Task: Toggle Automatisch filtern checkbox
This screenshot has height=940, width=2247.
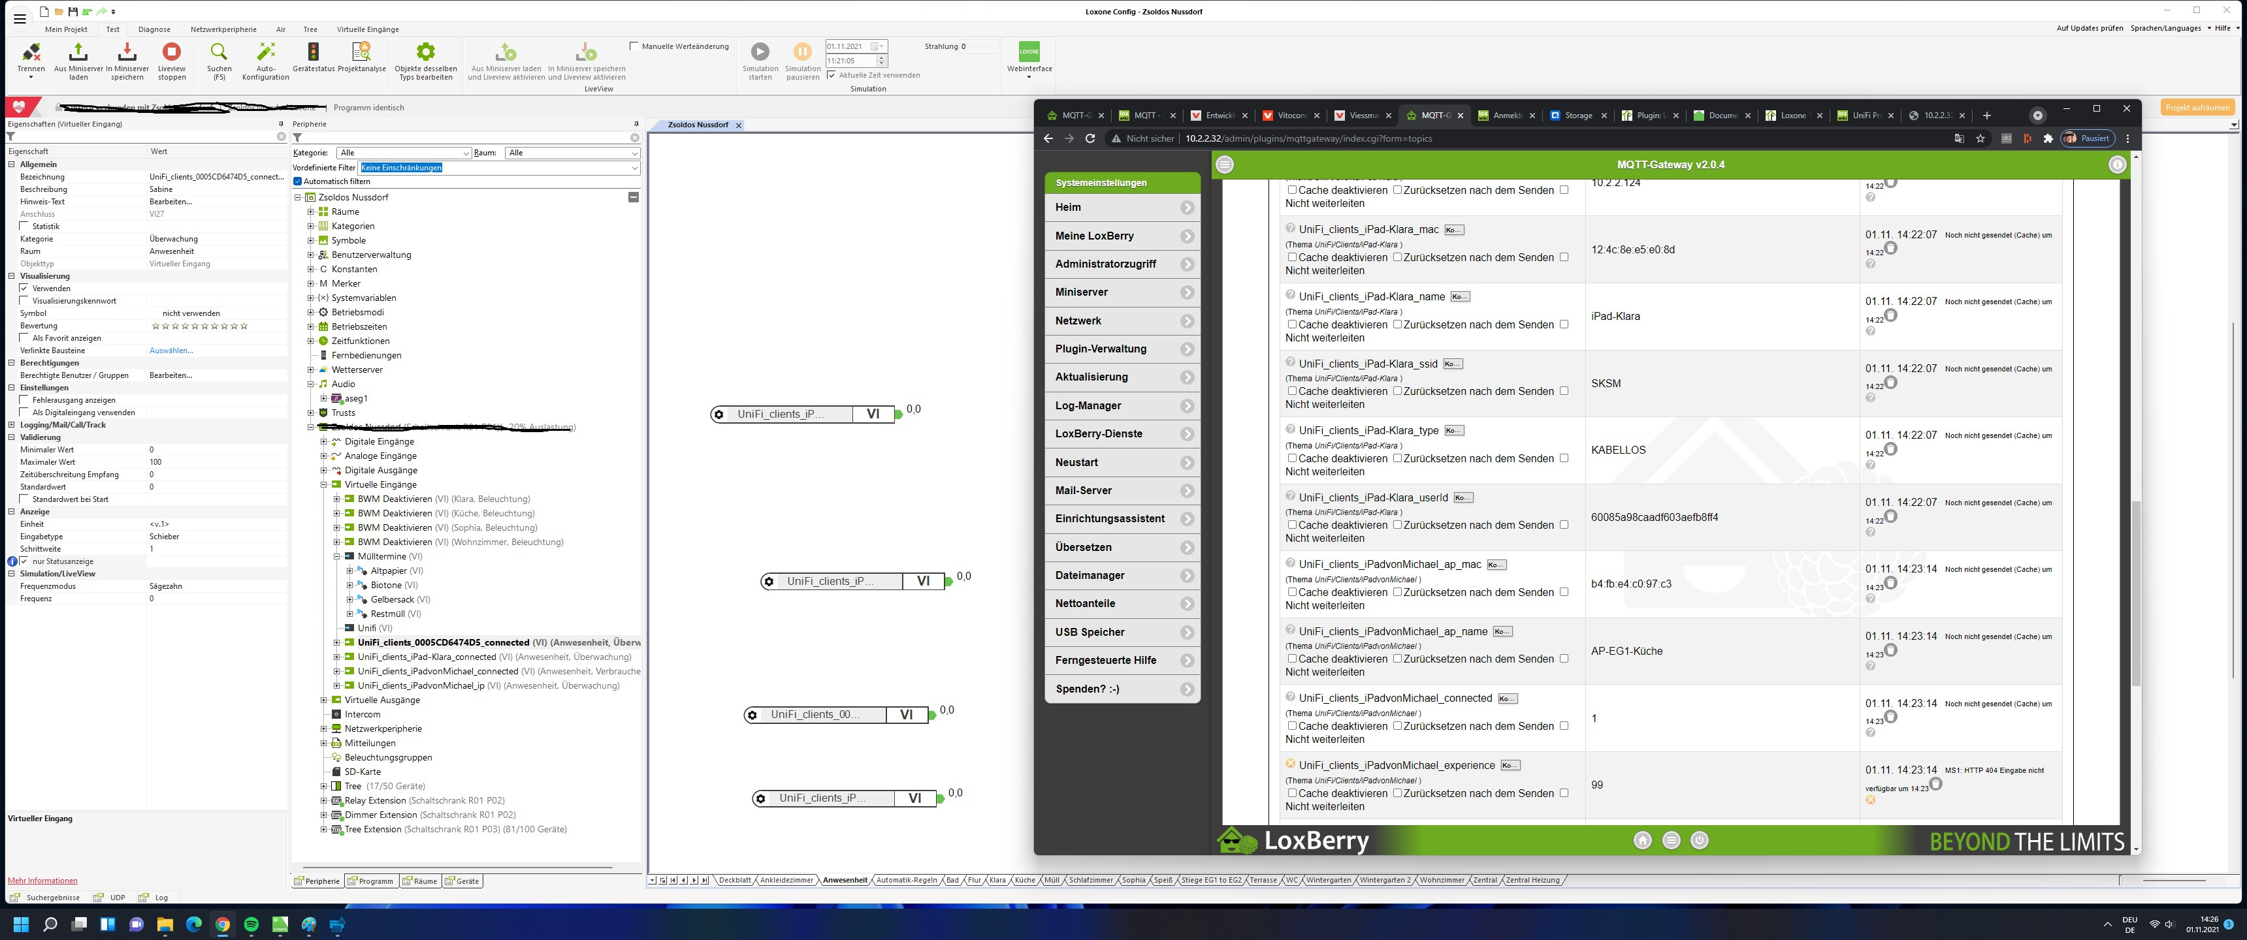Action: pos(297,181)
